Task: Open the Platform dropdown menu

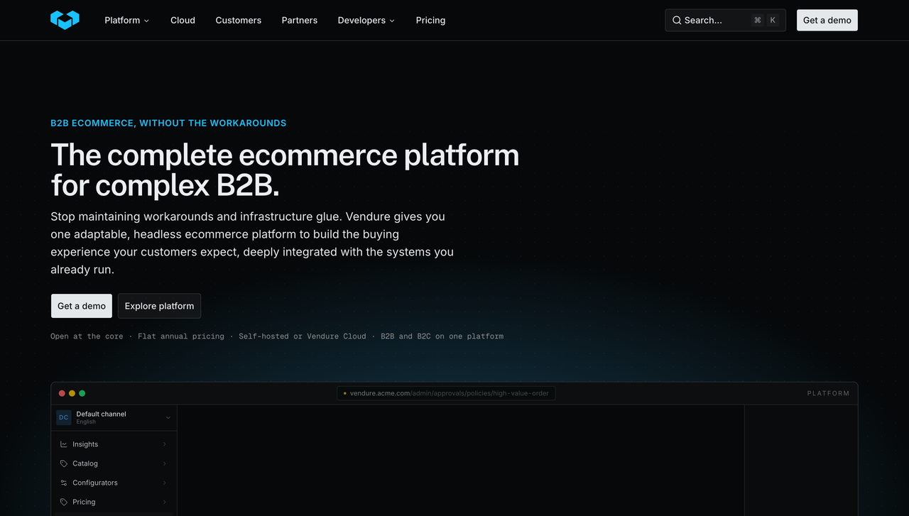Action: pos(127,21)
